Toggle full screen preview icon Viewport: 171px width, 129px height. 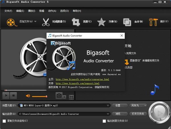71,97
